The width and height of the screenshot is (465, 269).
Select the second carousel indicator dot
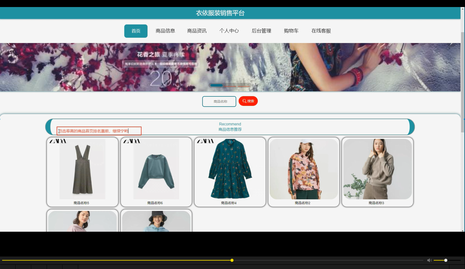[x=230, y=85]
